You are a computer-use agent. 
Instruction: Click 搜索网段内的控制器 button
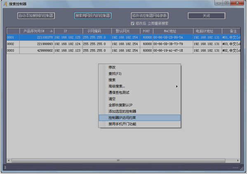click(x=93, y=16)
